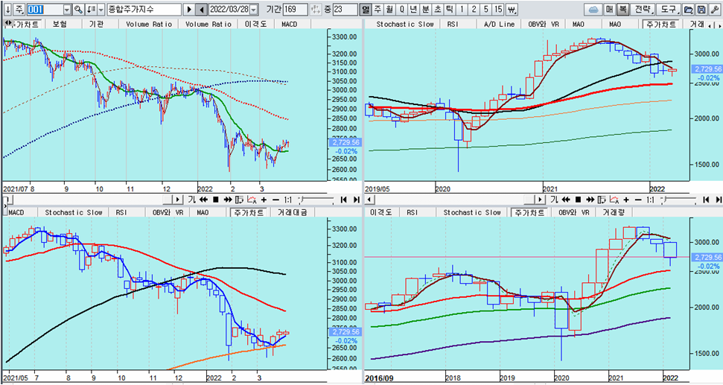Image resolution: width=723 pixels, height=385 pixels.
Task: Click the cloud icon in top toolbar
Action: 593,10
